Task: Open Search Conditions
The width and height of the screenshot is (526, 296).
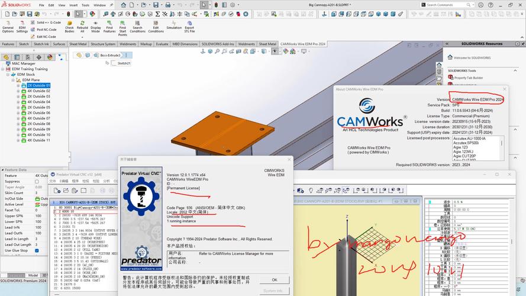Action: point(137,27)
